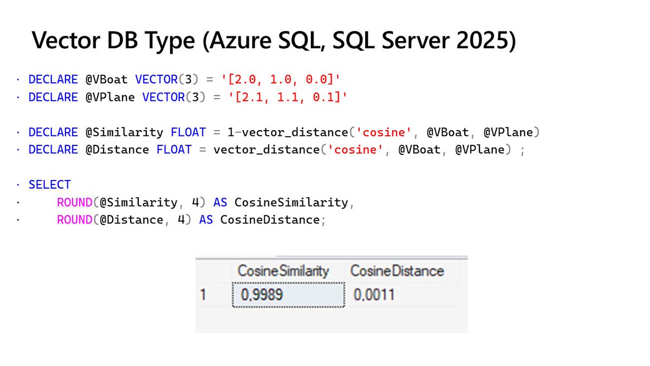The width and height of the screenshot is (650, 366).
Task: Click the '[2.0, 1.0, 0.0]' string literal
Action: (281, 80)
